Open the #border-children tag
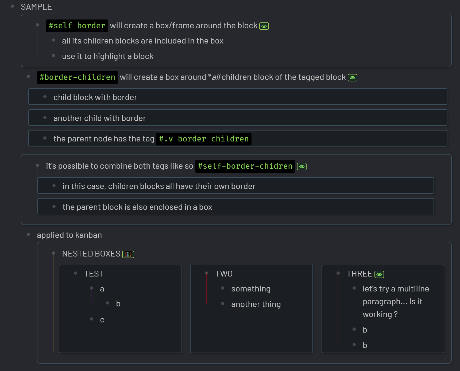Viewport: 460px width, 371px height. click(x=77, y=77)
